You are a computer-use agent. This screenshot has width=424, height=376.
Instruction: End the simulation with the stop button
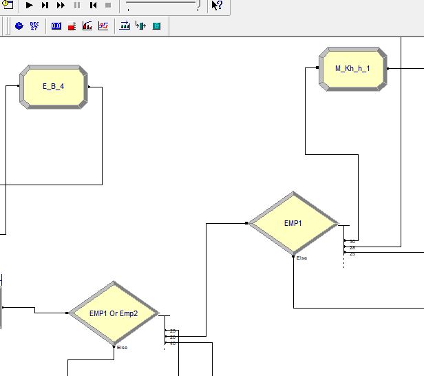point(108,5)
